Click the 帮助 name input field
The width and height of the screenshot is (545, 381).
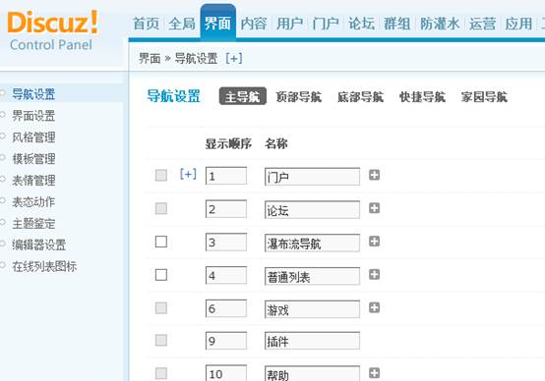312,373
